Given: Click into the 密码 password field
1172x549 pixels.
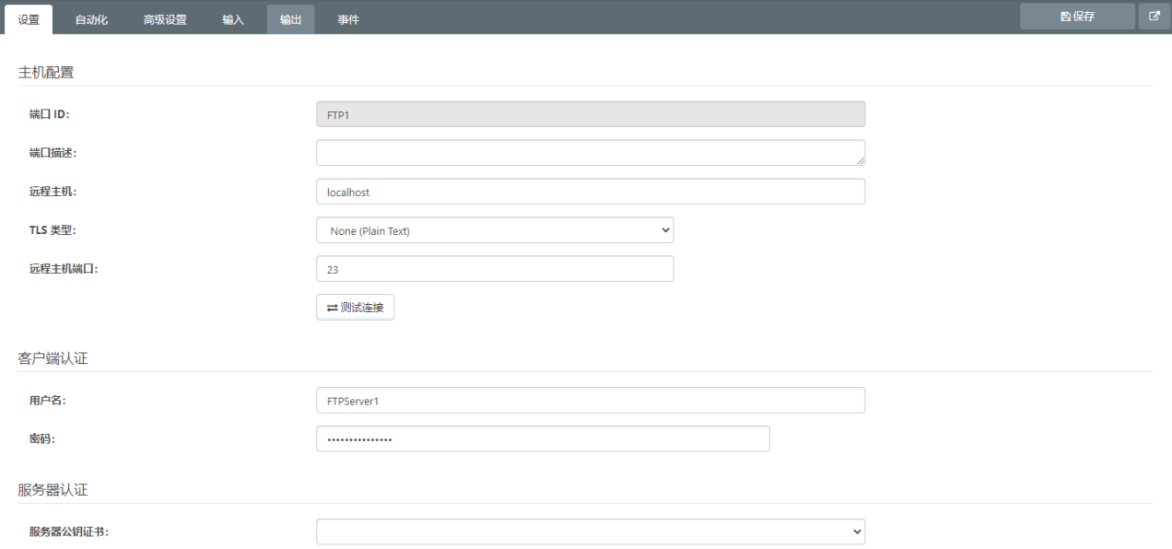Looking at the screenshot, I should coord(543,439).
